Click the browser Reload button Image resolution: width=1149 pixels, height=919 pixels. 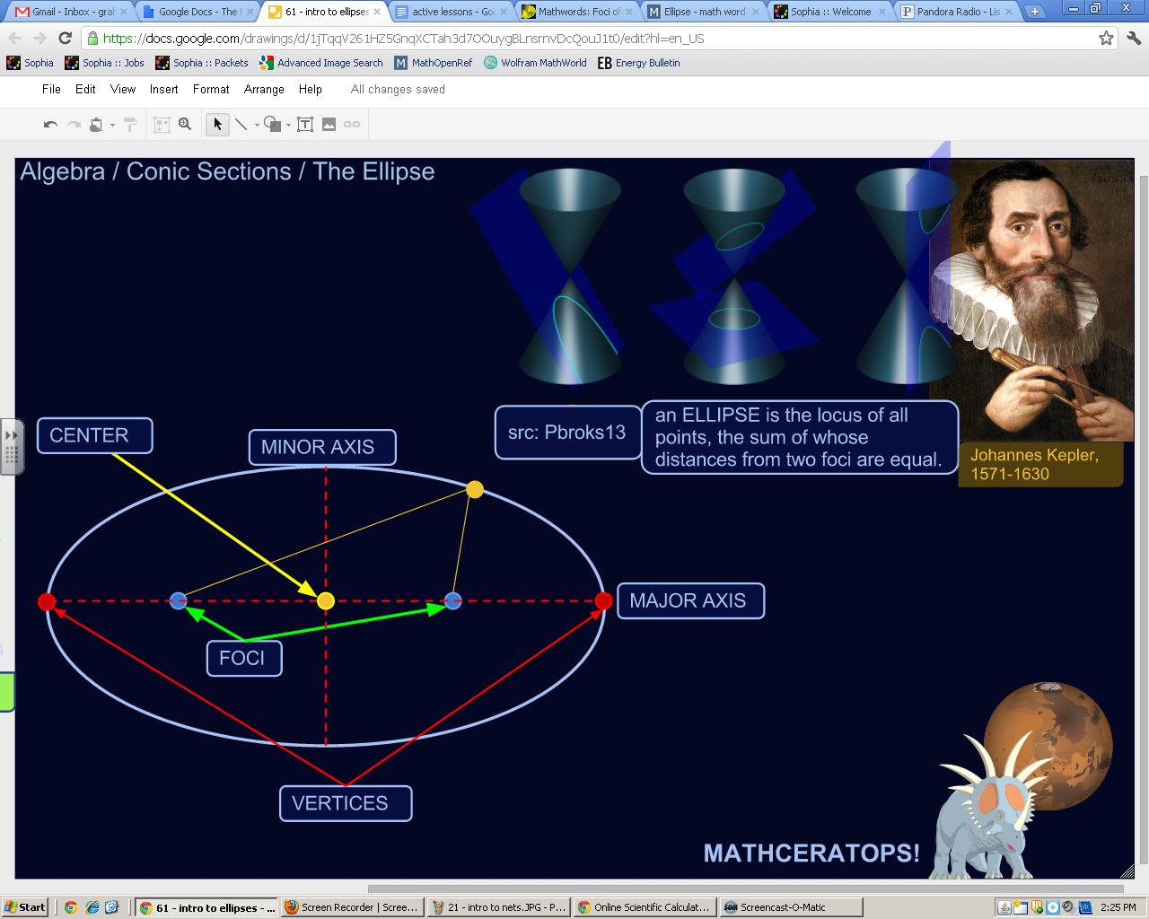click(x=65, y=38)
